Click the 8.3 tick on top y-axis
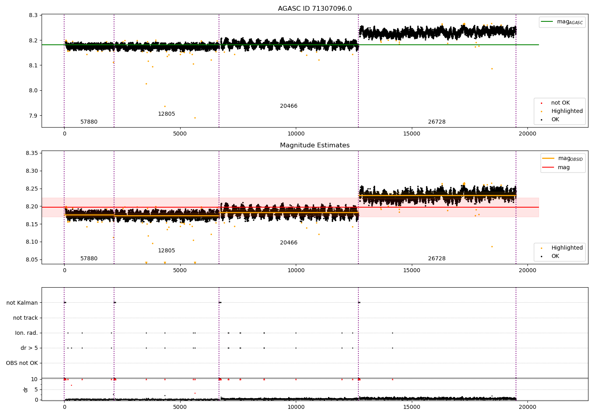The image size is (594, 416). 33,15
